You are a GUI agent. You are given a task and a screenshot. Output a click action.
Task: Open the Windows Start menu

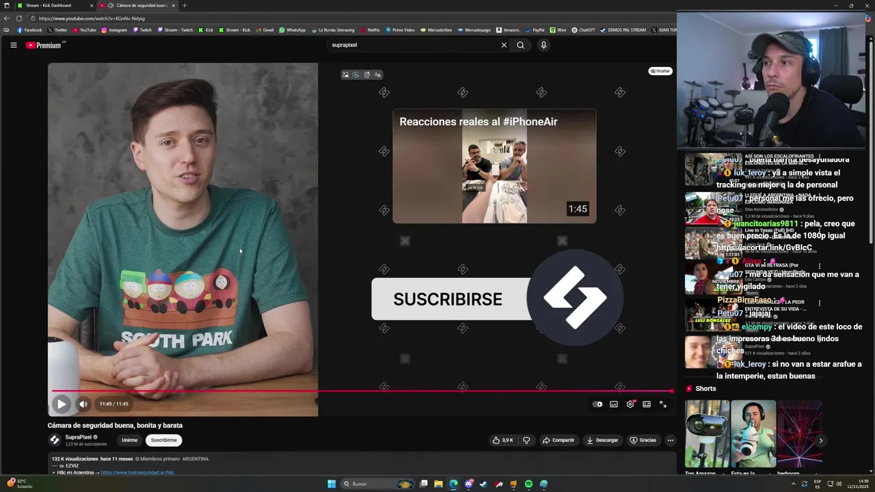(332, 484)
